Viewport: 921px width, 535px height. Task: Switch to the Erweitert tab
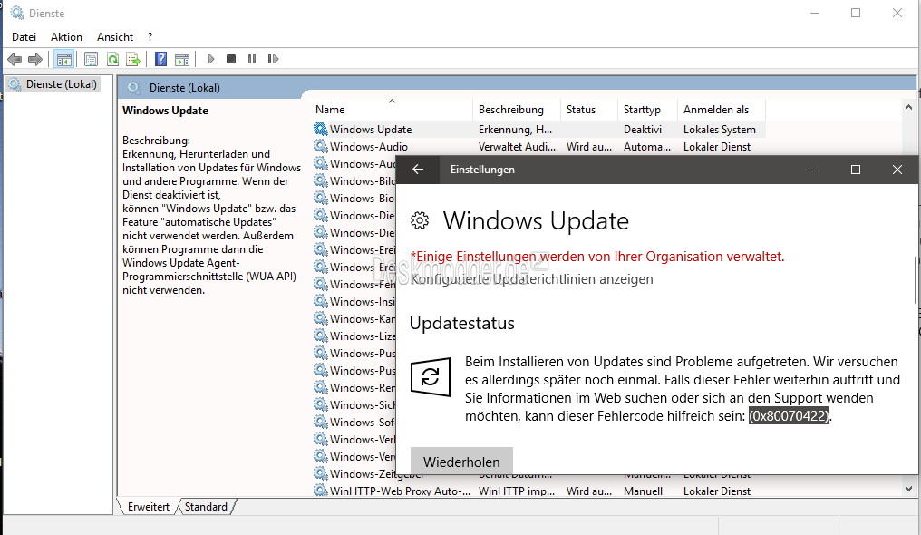149,507
